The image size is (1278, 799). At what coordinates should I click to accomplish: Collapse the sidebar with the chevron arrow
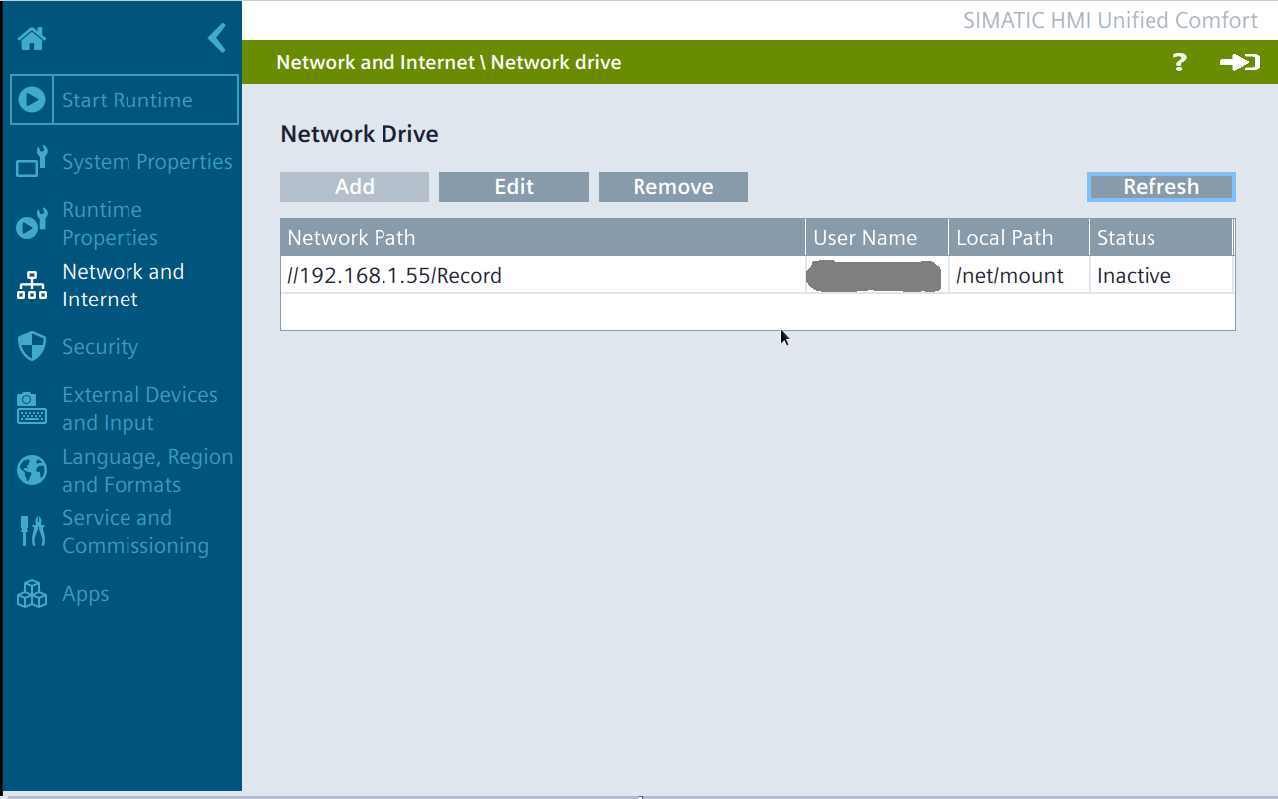pyautogui.click(x=217, y=38)
